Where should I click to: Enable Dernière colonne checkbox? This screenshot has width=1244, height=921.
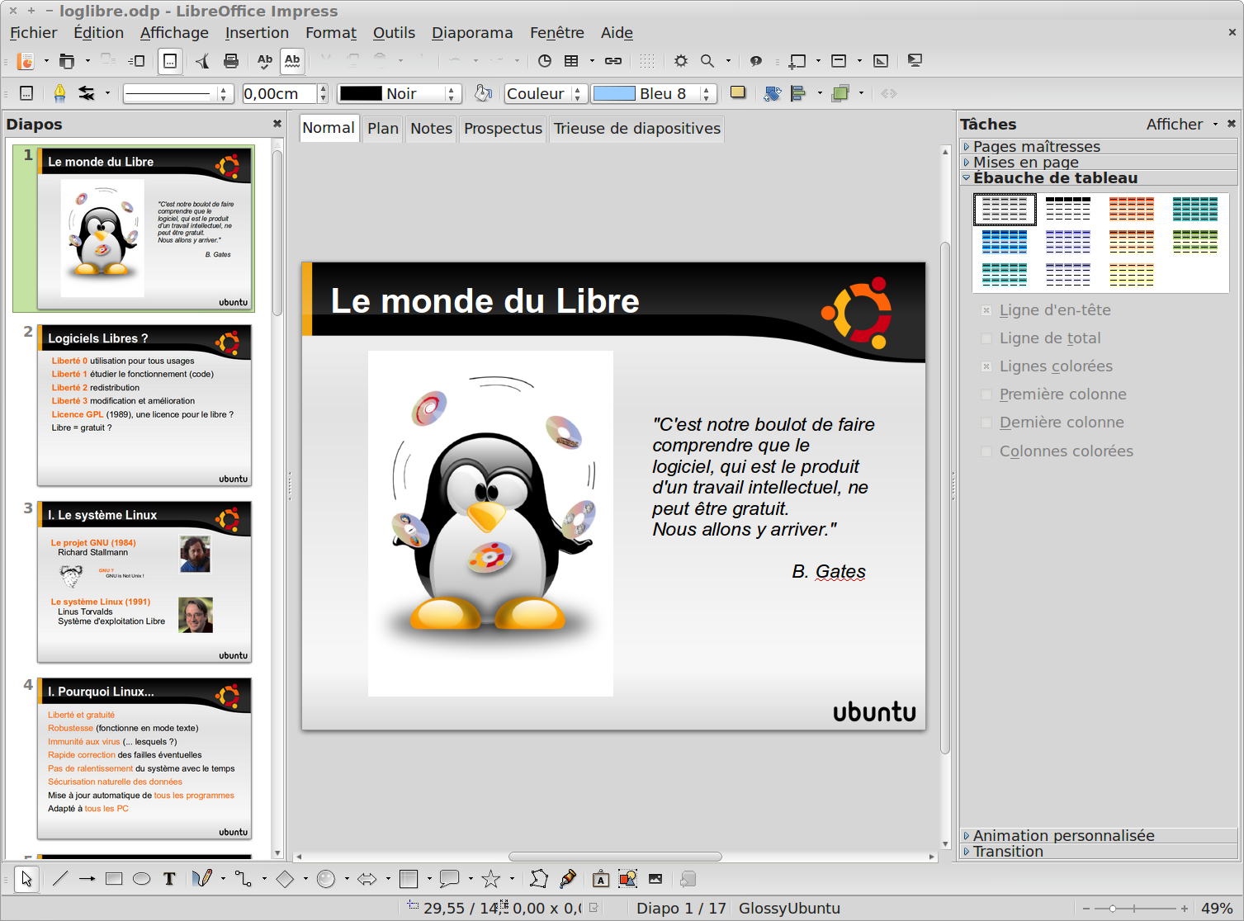[986, 423]
